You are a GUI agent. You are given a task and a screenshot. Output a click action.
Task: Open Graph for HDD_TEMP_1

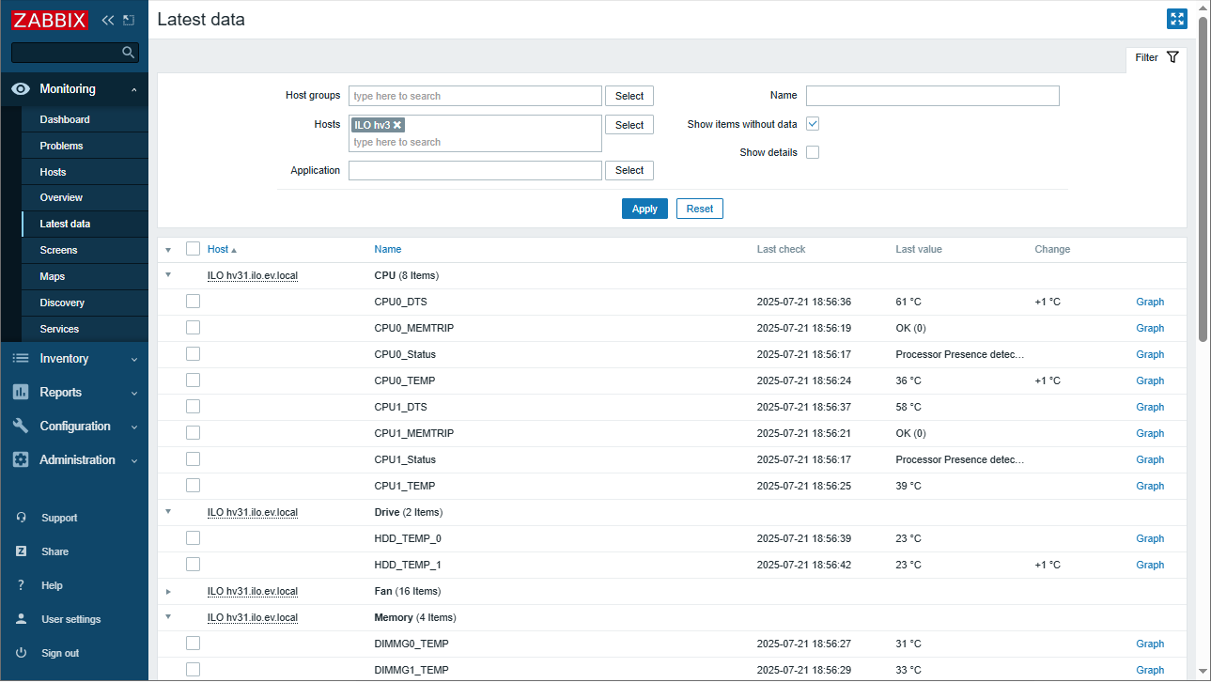click(x=1150, y=565)
